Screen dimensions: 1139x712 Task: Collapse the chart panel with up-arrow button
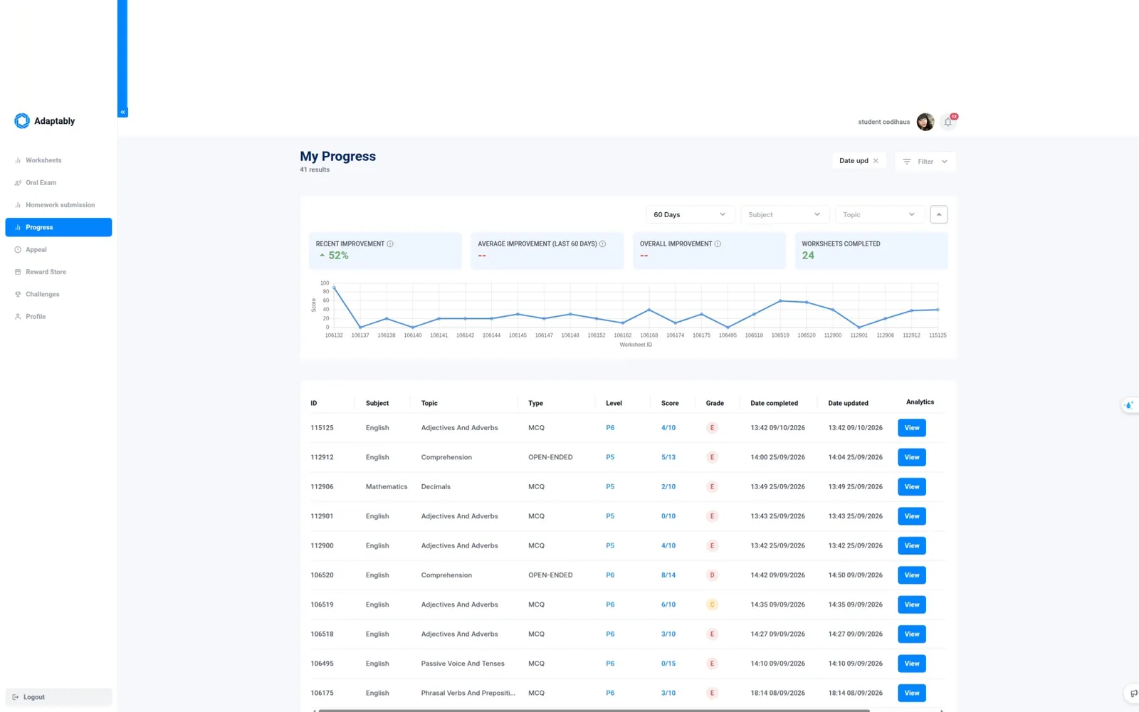point(939,214)
